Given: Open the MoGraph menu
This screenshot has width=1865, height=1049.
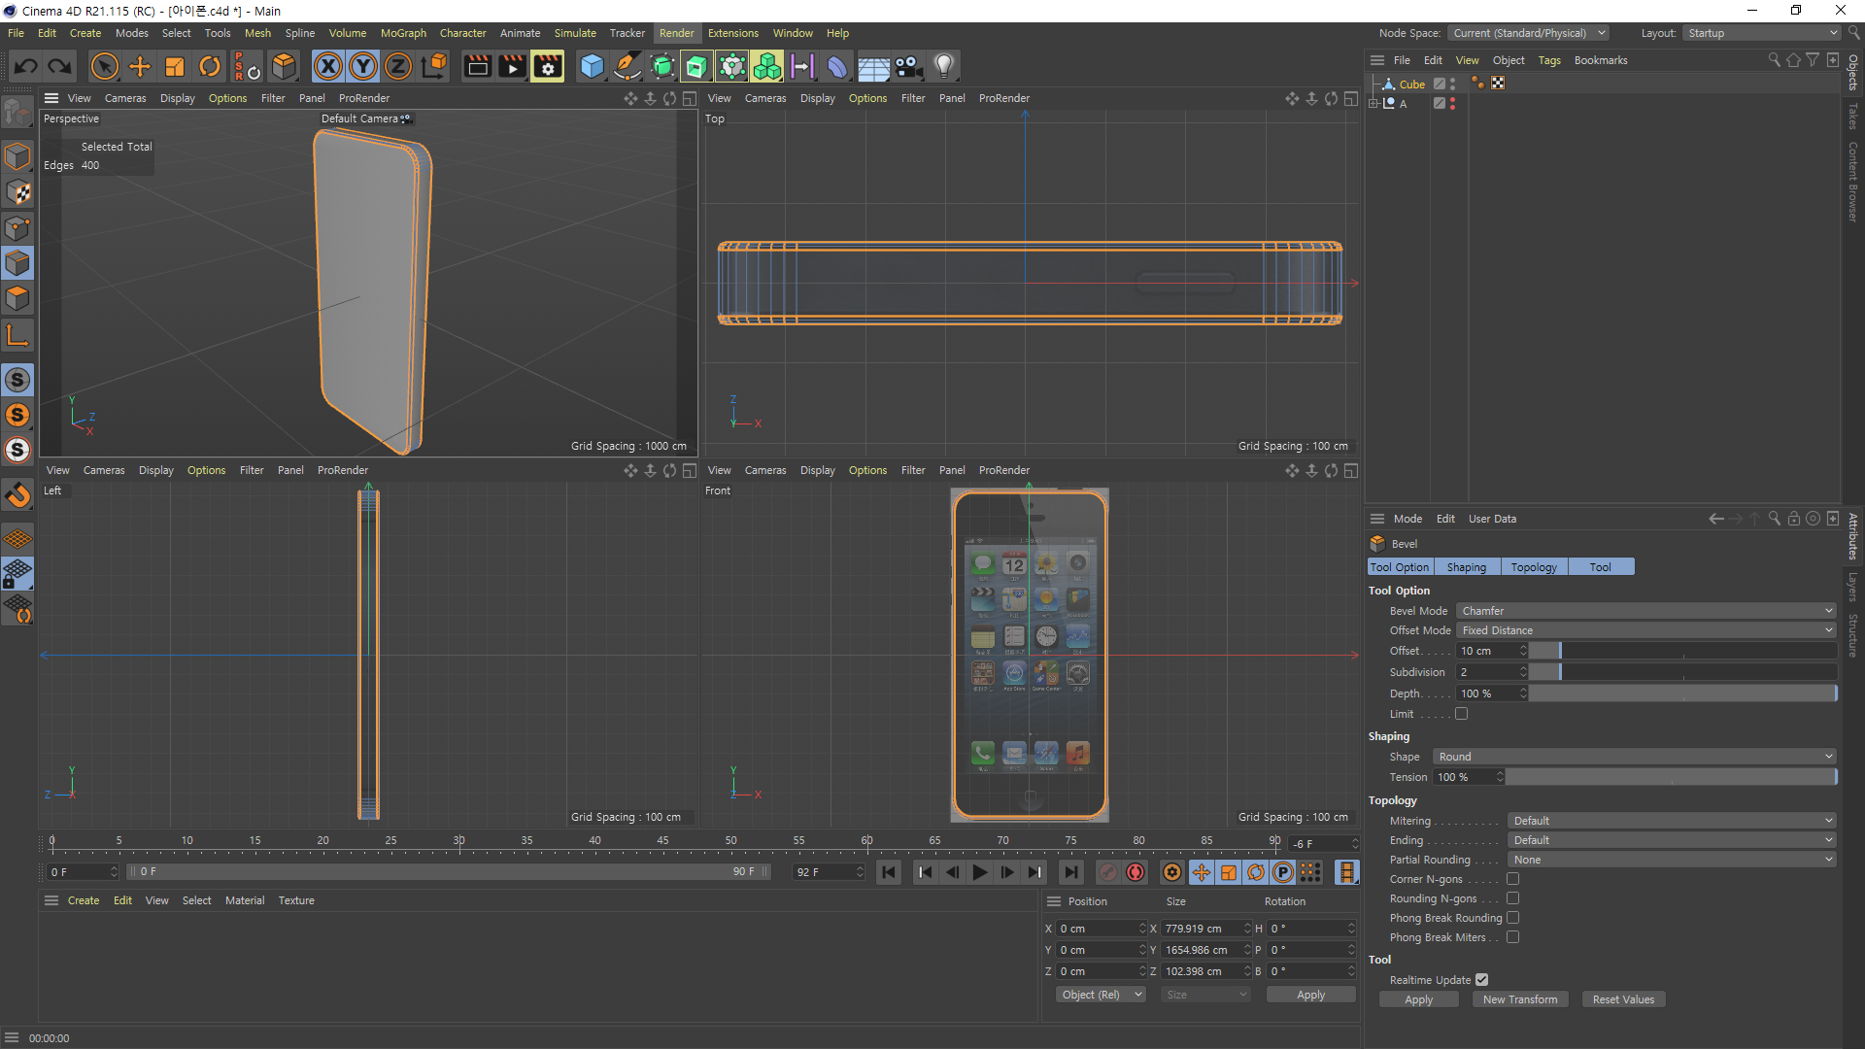Looking at the screenshot, I should pos(403,33).
